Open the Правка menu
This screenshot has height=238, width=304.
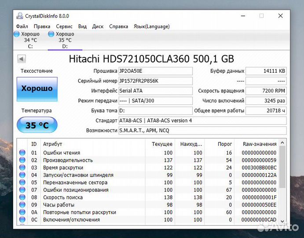(42, 26)
